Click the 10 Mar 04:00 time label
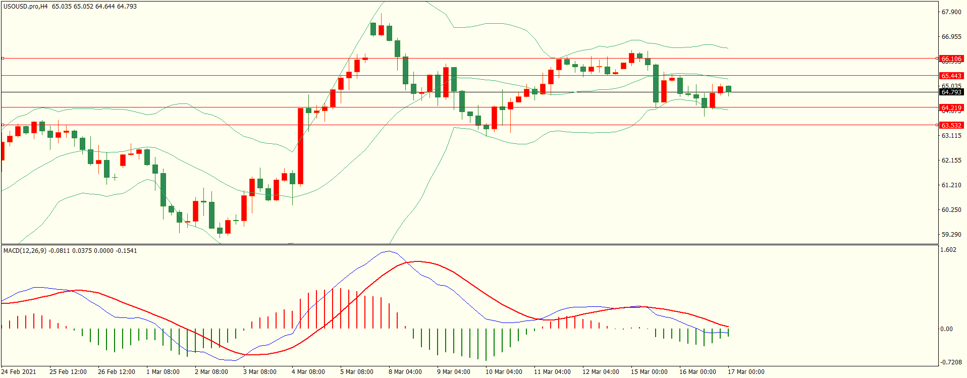The width and height of the screenshot is (967, 378). pyautogui.click(x=504, y=372)
